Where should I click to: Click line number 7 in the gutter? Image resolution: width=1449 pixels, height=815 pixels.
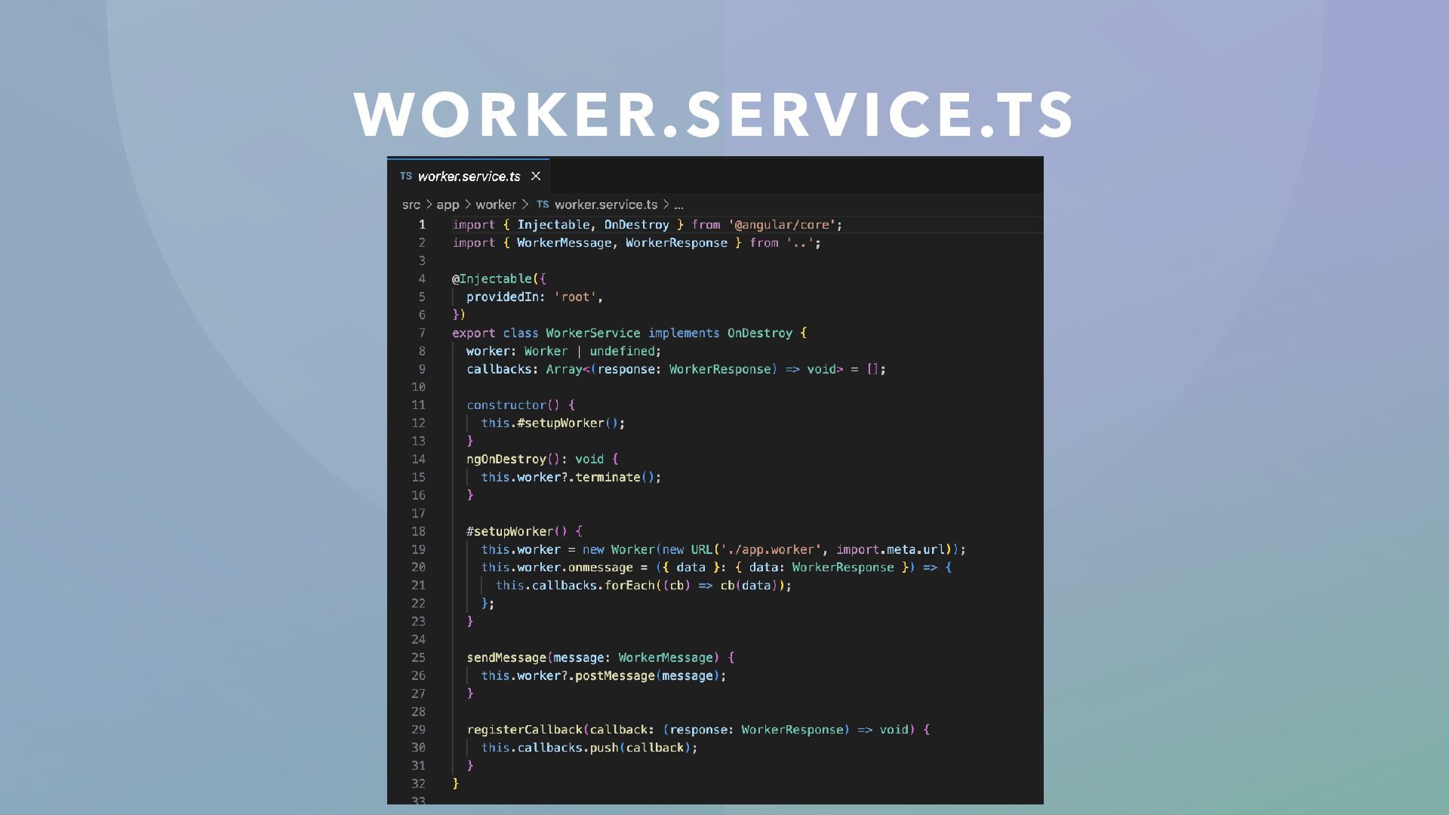422,333
